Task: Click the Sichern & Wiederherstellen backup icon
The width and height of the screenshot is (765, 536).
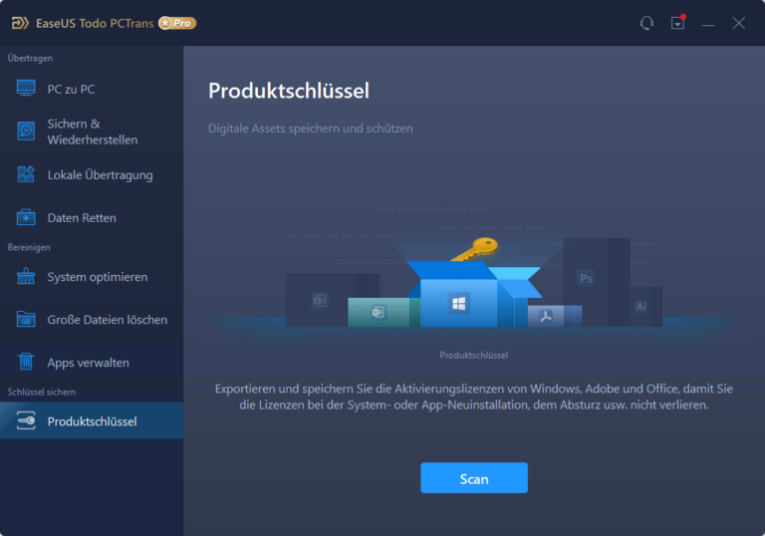Action: (x=26, y=131)
